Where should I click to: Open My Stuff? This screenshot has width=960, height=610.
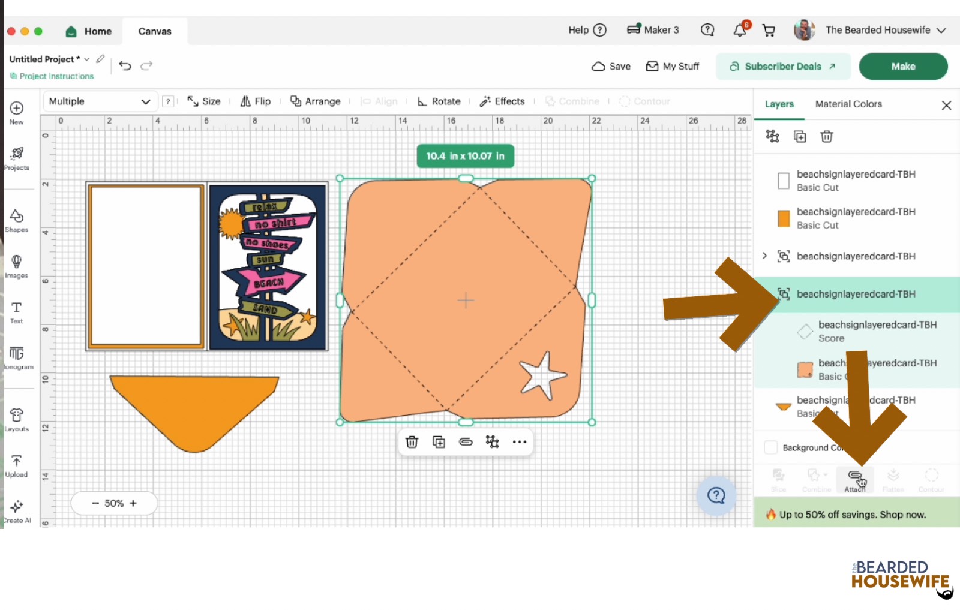coord(673,66)
